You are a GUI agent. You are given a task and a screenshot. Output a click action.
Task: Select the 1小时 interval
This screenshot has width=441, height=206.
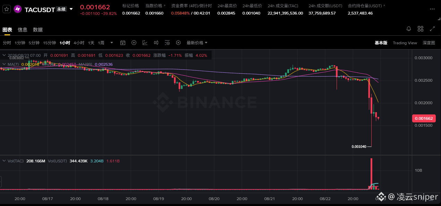[x=65, y=43]
